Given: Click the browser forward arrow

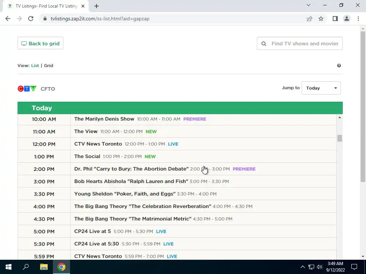Looking at the screenshot, I should tap(19, 19).
